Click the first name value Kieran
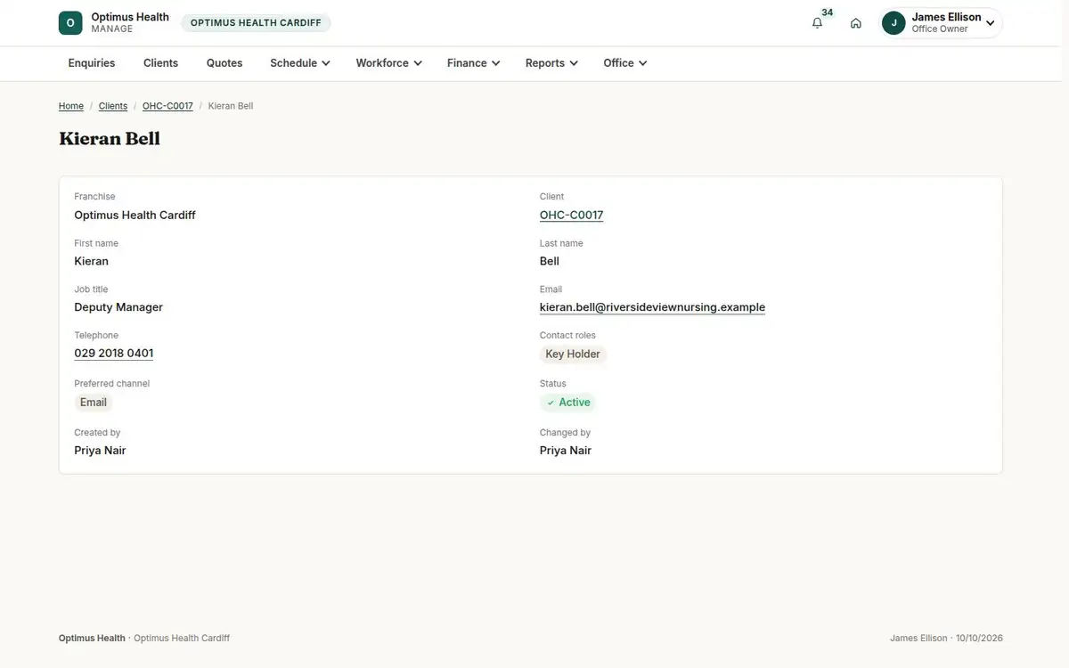The image size is (1069, 668). 91,262
